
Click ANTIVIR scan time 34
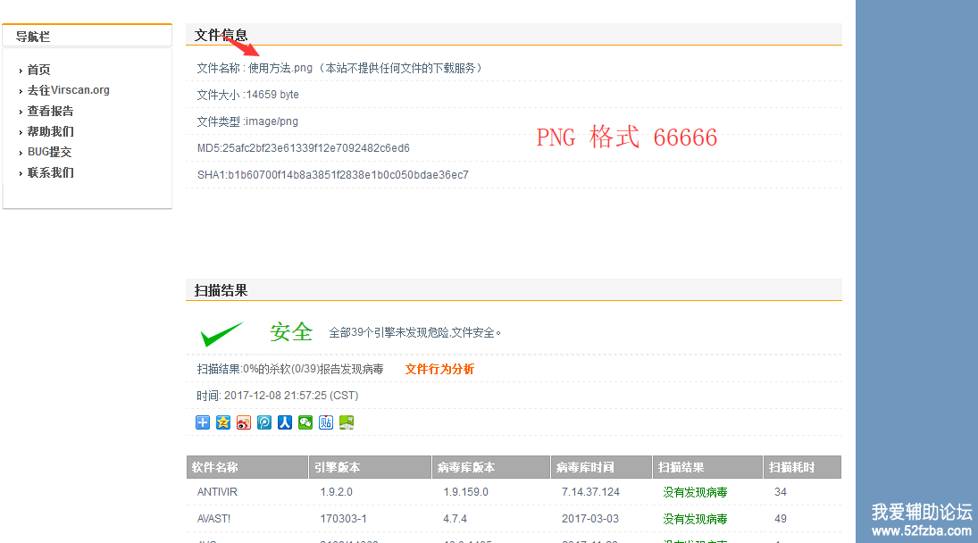click(x=781, y=492)
